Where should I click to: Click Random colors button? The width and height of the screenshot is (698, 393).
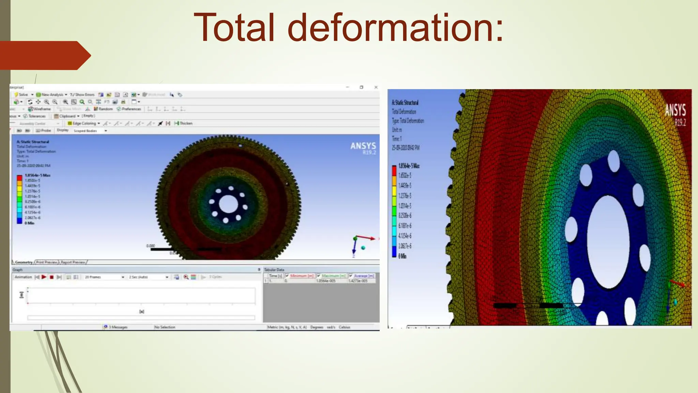tap(103, 109)
